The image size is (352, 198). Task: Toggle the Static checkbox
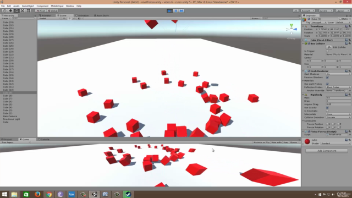[x=340, y=19]
